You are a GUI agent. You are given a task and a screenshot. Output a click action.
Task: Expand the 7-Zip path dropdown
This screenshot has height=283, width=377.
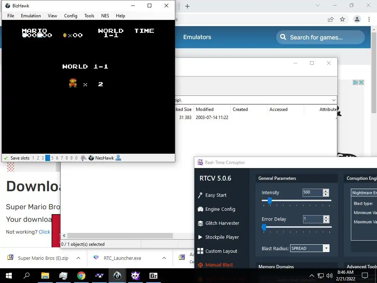coord(334,100)
